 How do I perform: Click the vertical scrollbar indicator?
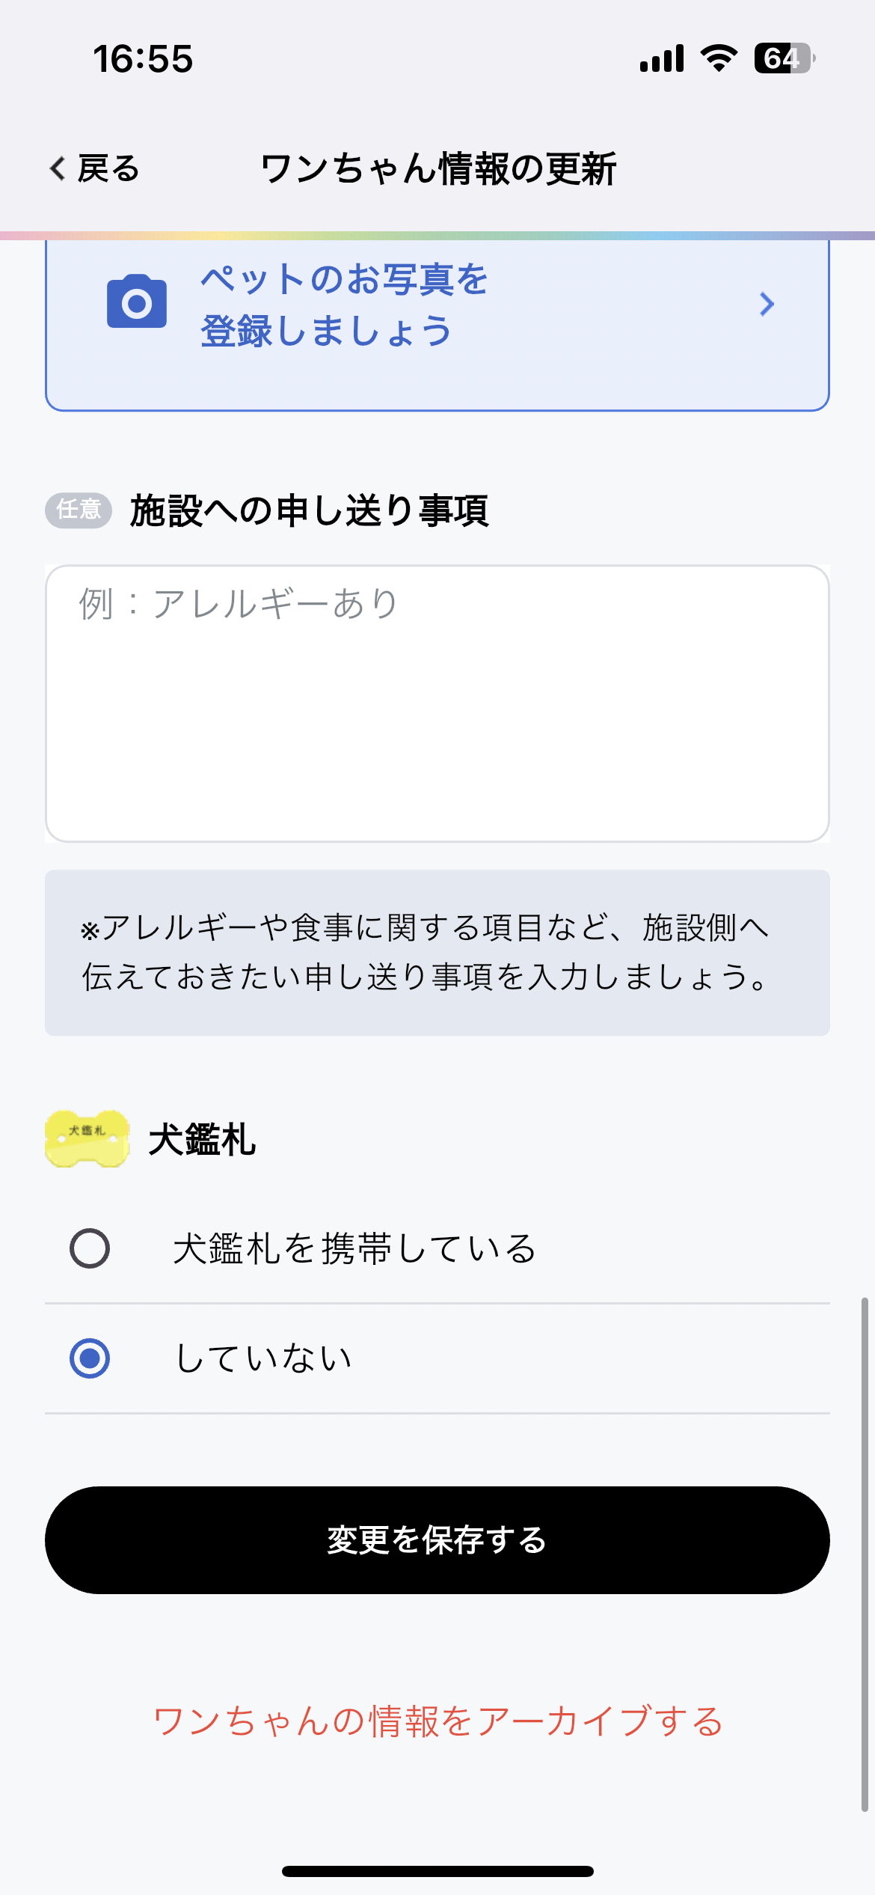865,1554
